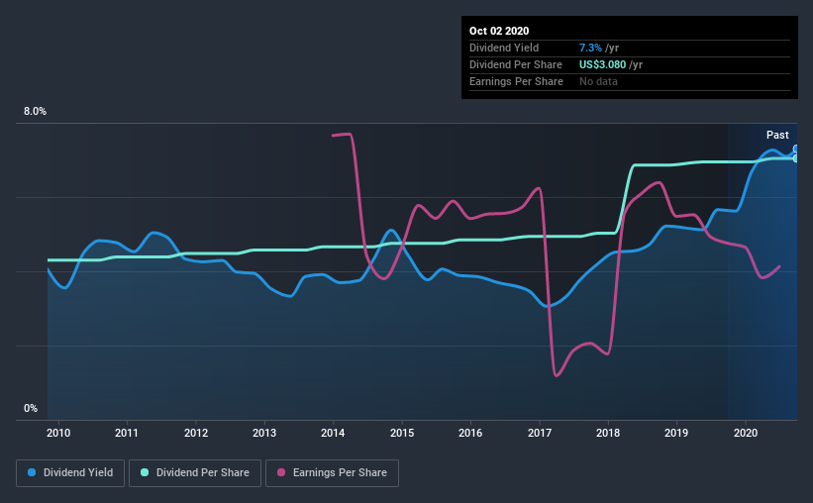This screenshot has width=813, height=503.
Task: Select the 2017 label on the x-axis
Action: point(540,433)
